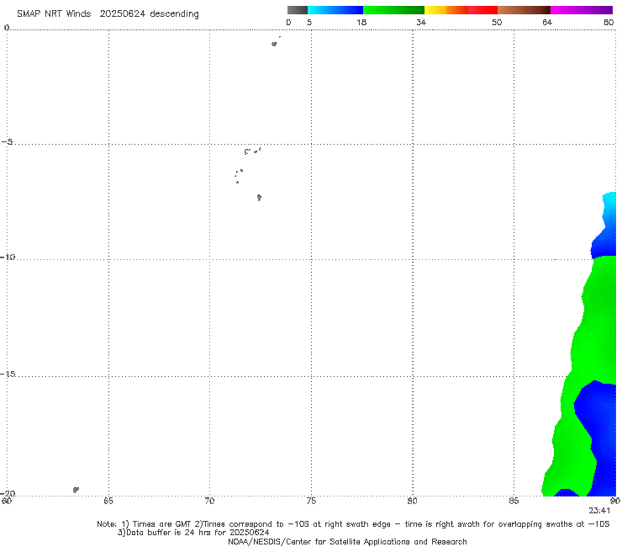
Task: Click the color bar label '34'
Action: pyautogui.click(x=421, y=22)
